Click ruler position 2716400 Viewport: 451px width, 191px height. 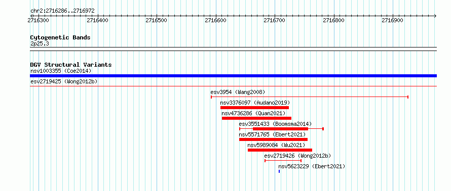[x=97, y=20]
